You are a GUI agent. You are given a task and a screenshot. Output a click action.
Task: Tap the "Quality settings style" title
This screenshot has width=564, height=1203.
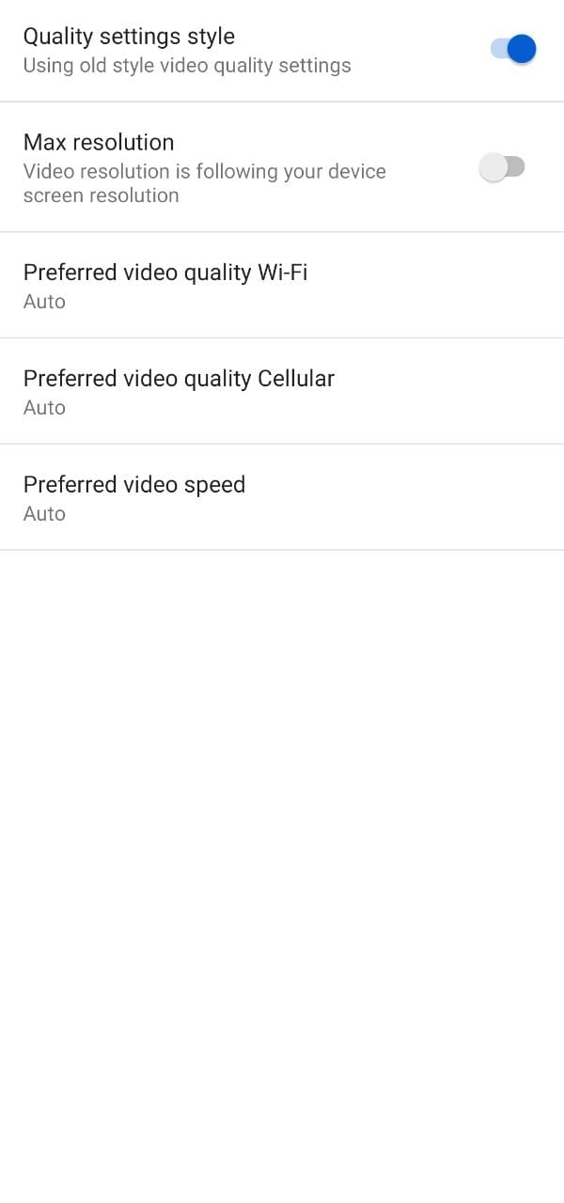pos(129,37)
